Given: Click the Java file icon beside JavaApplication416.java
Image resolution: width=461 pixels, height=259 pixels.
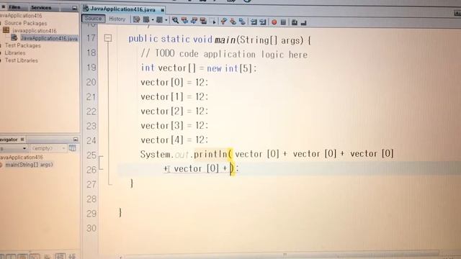Looking at the screenshot, I should 14,37.
